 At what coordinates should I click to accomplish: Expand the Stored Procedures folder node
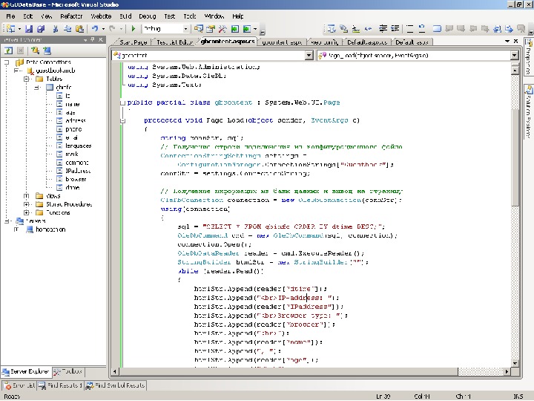pos(27,204)
